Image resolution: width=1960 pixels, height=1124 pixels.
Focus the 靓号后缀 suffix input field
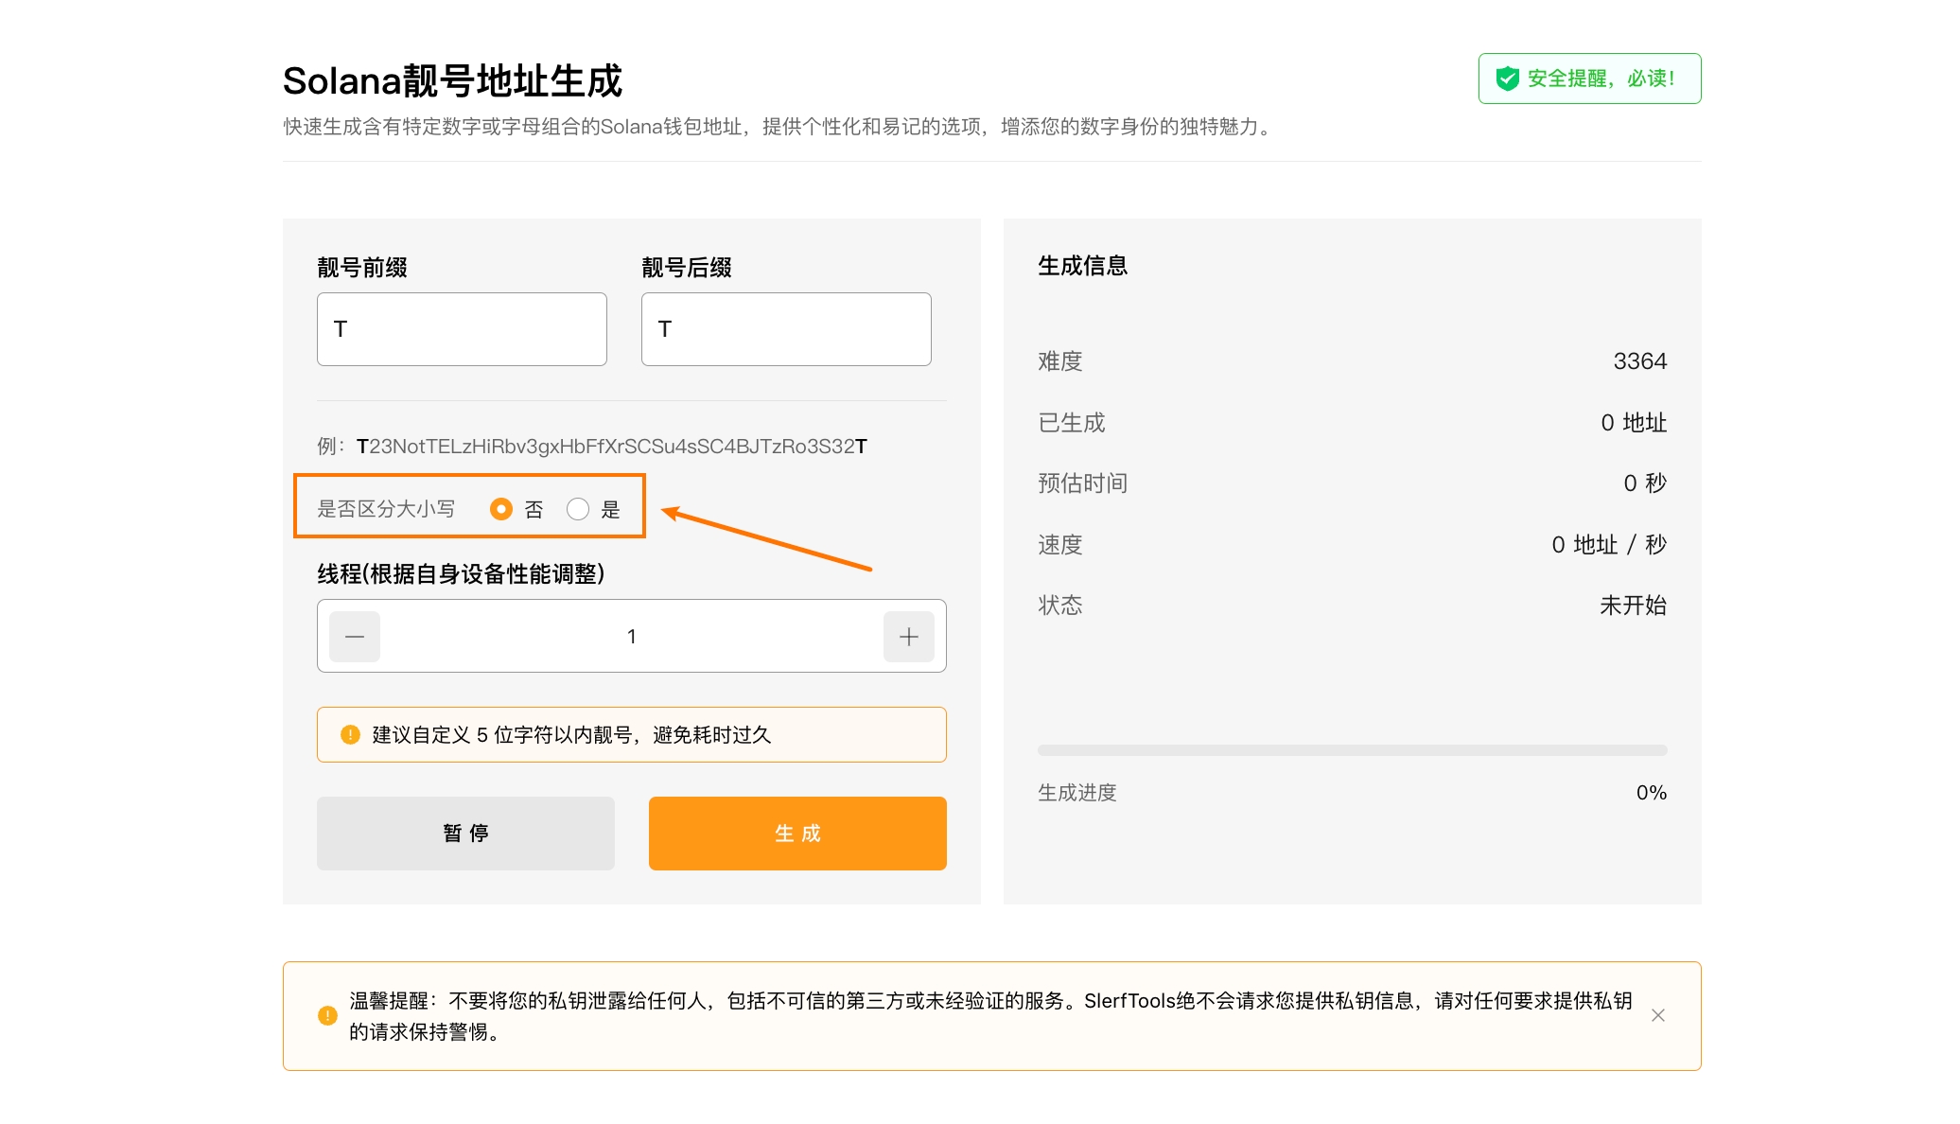(785, 329)
